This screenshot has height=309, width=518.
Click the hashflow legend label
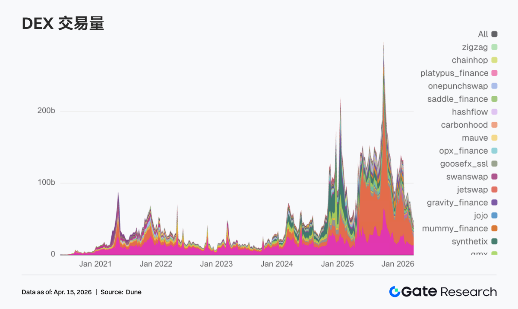470,112
